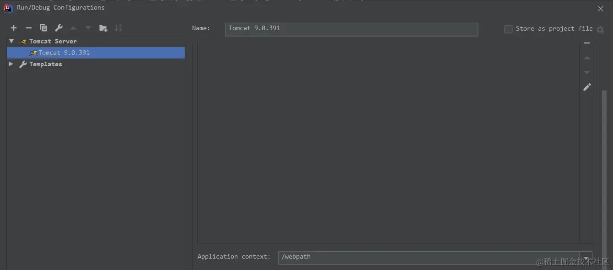Screen dimensions: 613x270
Task: Edit the deployment artifact with pencil icon
Action: click(587, 87)
